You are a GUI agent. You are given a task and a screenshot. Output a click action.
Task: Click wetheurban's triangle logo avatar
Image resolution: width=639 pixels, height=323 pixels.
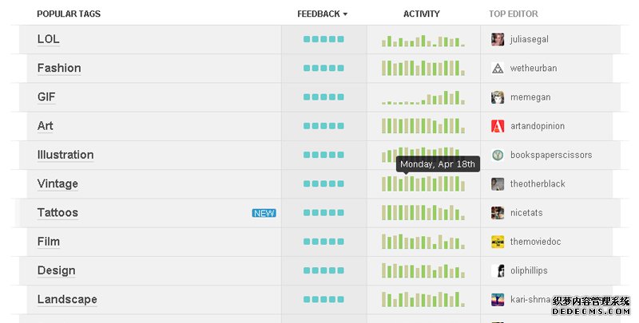coord(498,69)
